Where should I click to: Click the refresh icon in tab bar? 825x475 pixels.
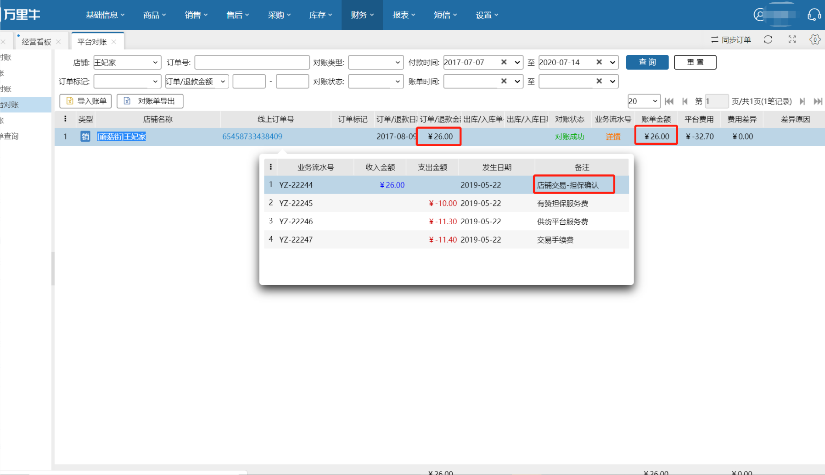[768, 39]
